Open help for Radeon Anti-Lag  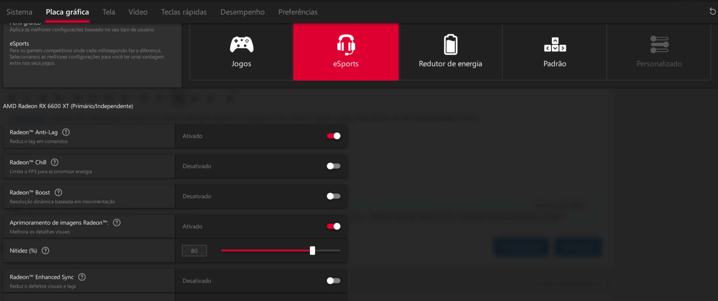pos(66,132)
